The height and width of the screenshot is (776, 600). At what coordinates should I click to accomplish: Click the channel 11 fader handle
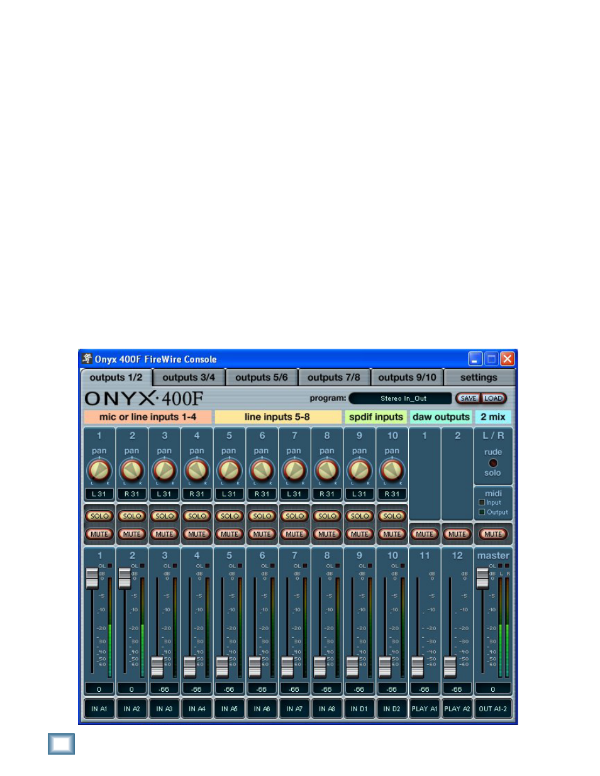418,667
